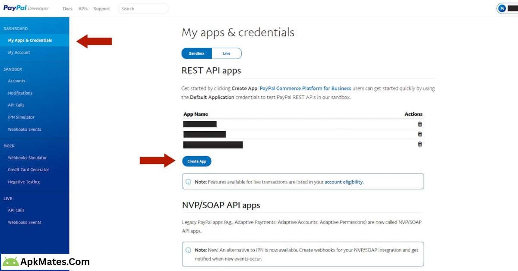Focus the Search field

pos(143,9)
